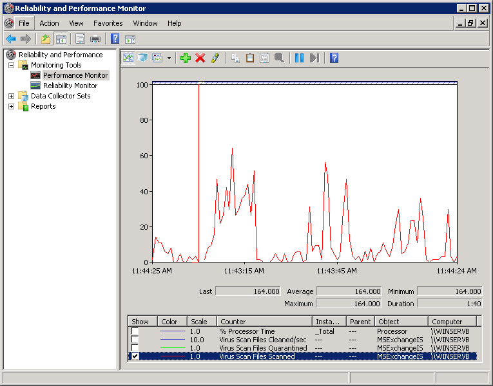Open graph Properties icon in monitor toolbar

tap(264, 58)
